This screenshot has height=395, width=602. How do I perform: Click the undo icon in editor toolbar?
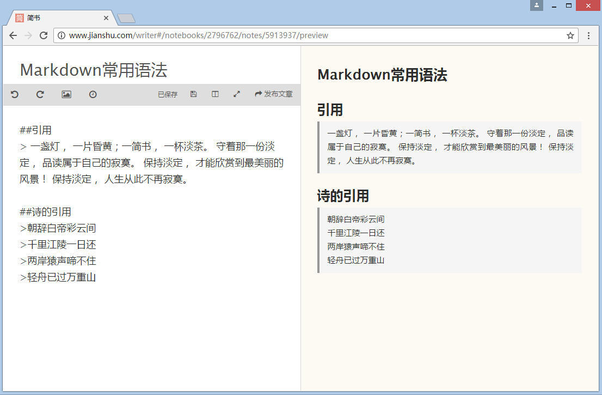click(15, 94)
